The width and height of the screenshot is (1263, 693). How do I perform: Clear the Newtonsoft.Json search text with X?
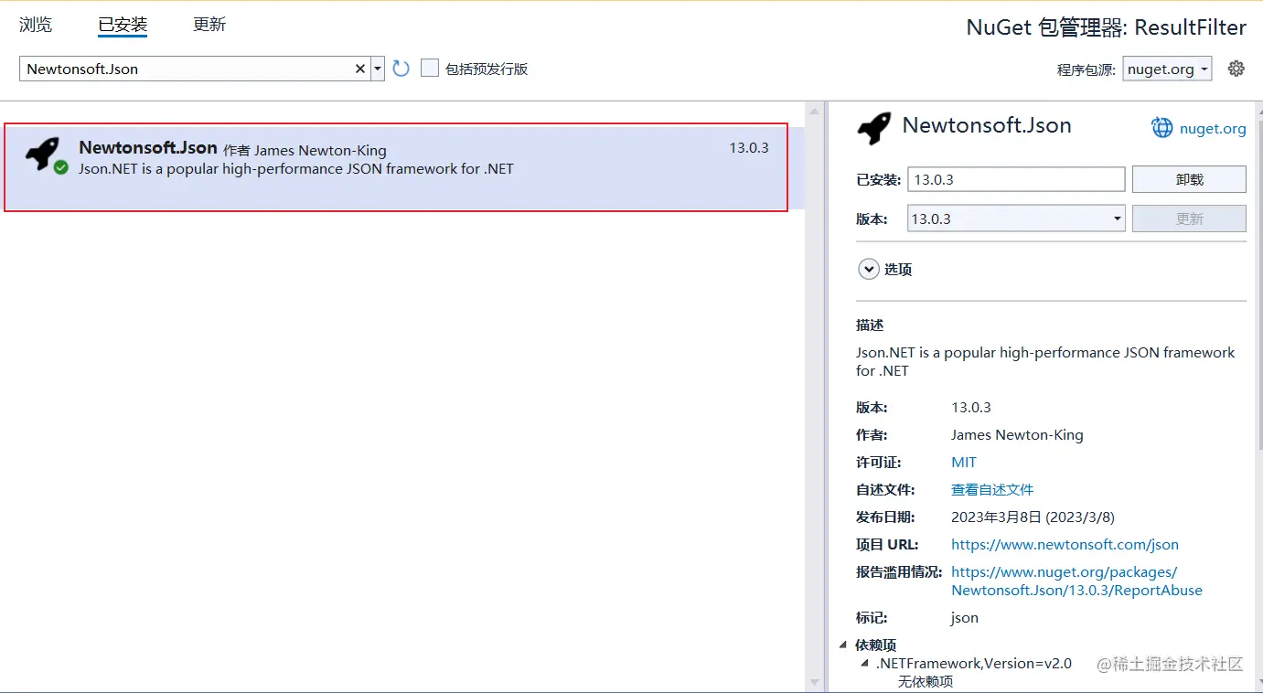click(360, 69)
